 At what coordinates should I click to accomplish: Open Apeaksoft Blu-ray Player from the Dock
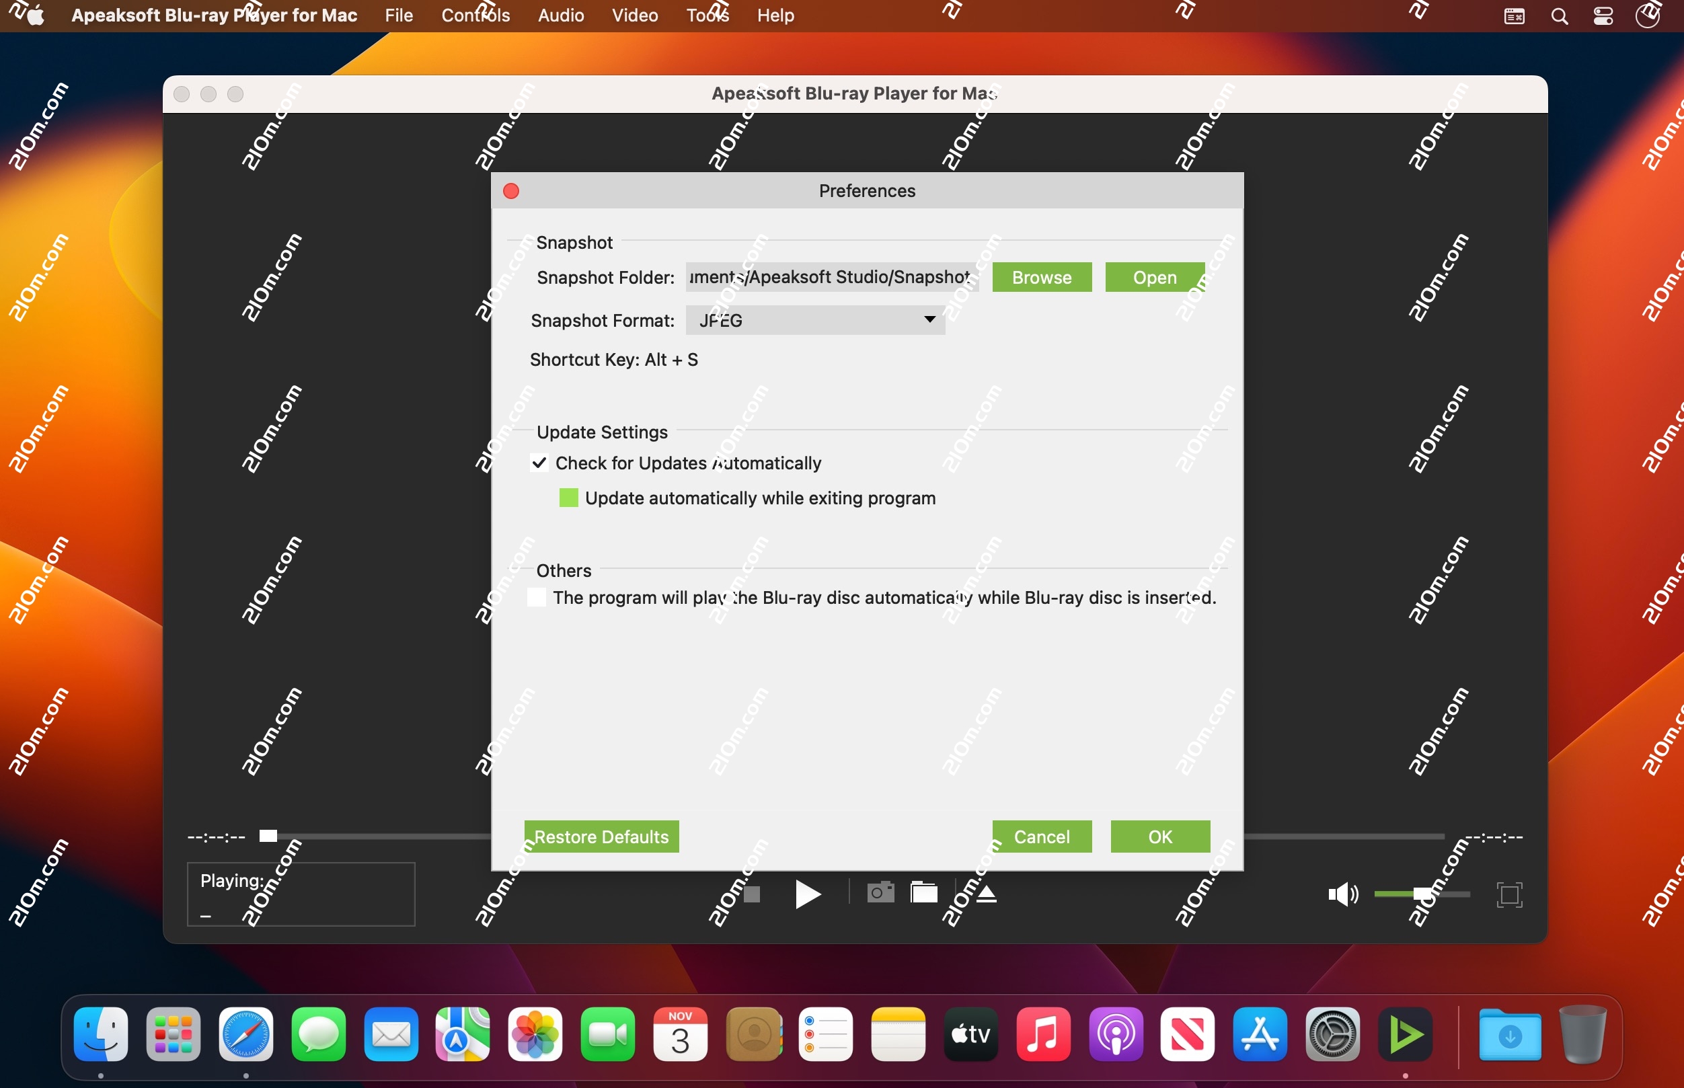coord(1406,1034)
